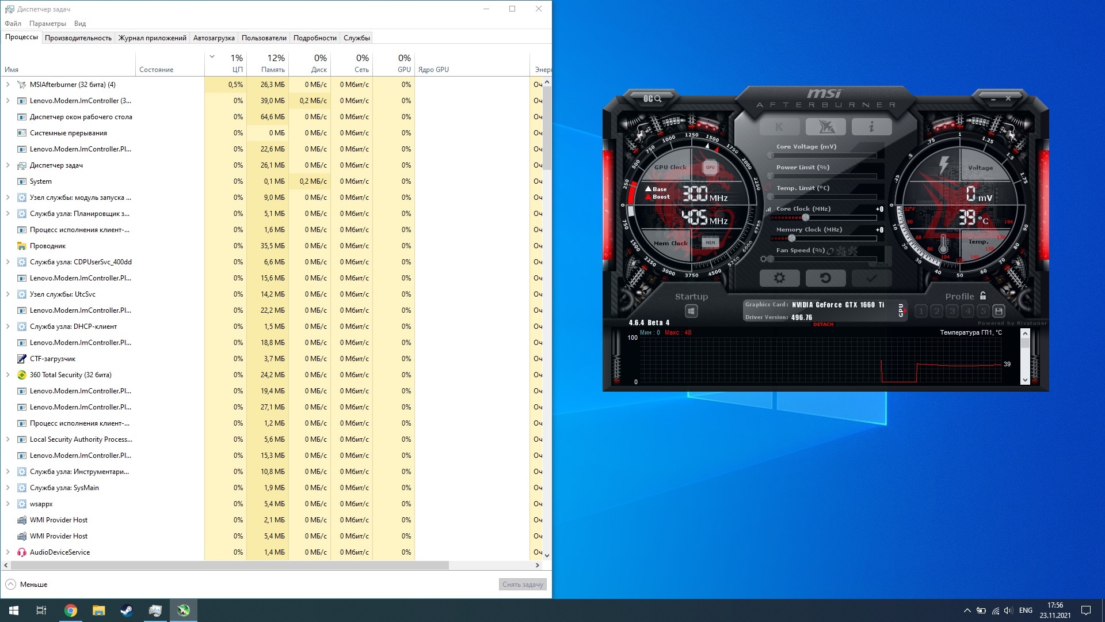Apply Afterburner settings with checkmark button
Viewport: 1105px width, 622px height.
tap(872, 278)
